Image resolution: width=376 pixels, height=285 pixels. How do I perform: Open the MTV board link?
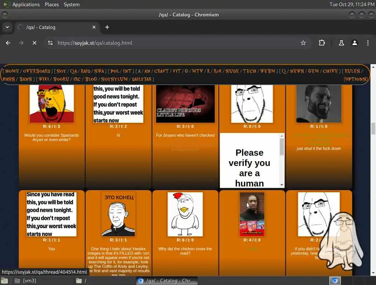(197, 71)
